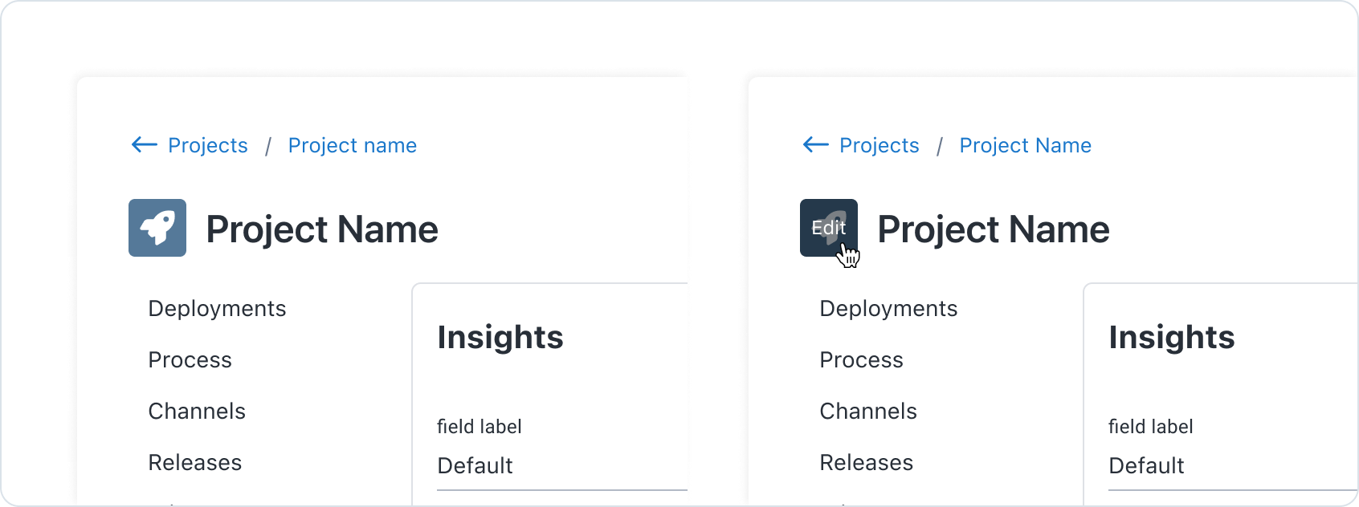Viewport: 1359px width, 507px height.
Task: Click the rocket project logo icon
Action: click(157, 228)
